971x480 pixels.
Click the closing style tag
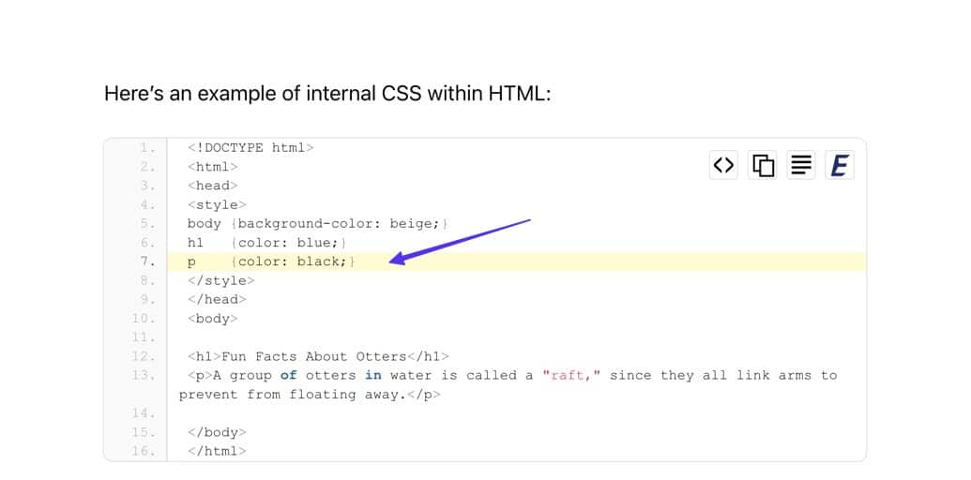pyautogui.click(x=220, y=280)
